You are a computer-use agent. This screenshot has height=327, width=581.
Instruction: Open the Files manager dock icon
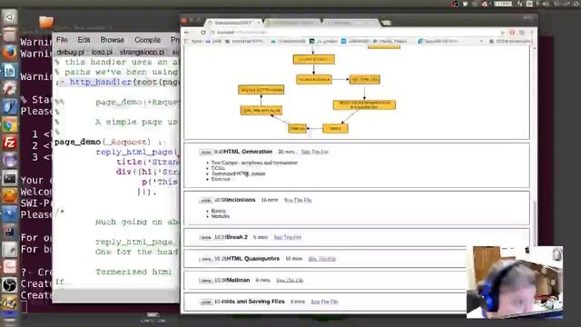tap(9, 35)
